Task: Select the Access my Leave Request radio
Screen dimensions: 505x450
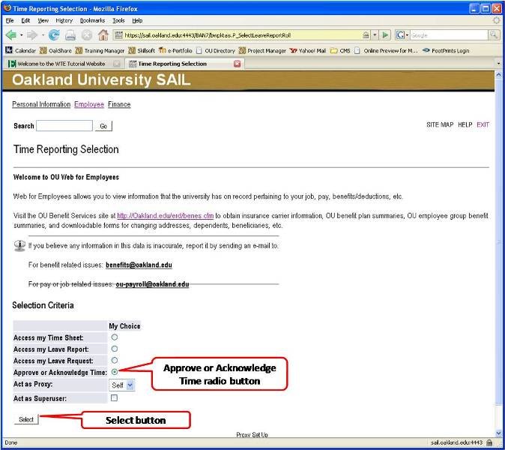Action: pos(114,360)
